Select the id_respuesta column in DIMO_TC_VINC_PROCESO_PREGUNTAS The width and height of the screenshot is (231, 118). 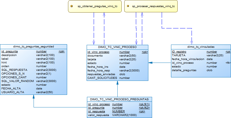click(x=97, y=111)
